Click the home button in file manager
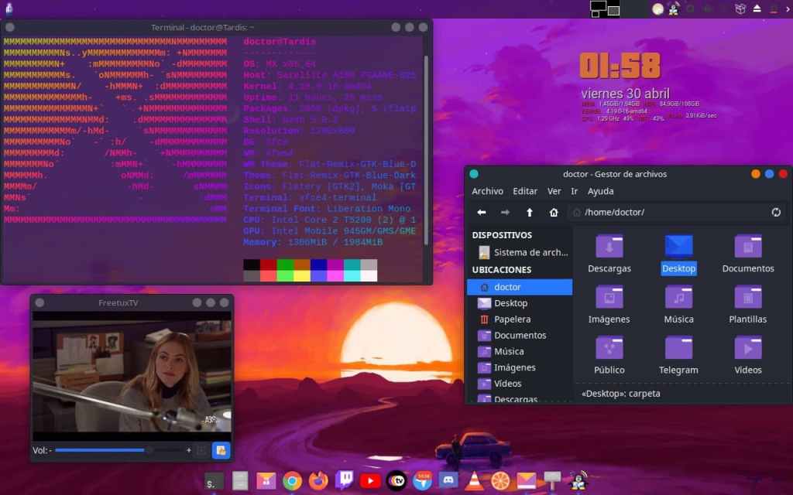Image resolution: width=793 pixels, height=495 pixels. click(x=553, y=212)
